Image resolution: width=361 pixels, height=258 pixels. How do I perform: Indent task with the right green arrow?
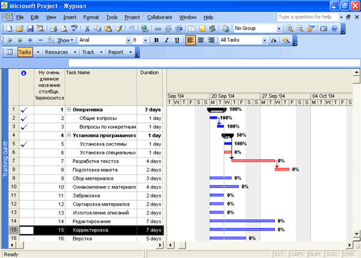[x=20, y=40]
